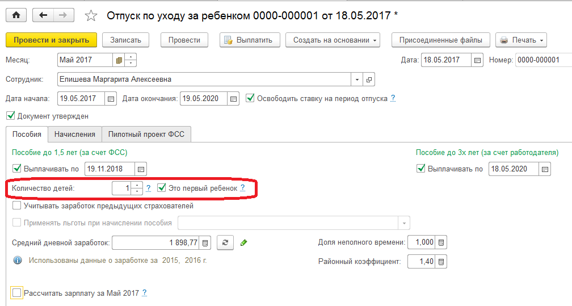This screenshot has width=572, height=306.
Task: Switch to the Начисления tab
Action: pos(75,134)
